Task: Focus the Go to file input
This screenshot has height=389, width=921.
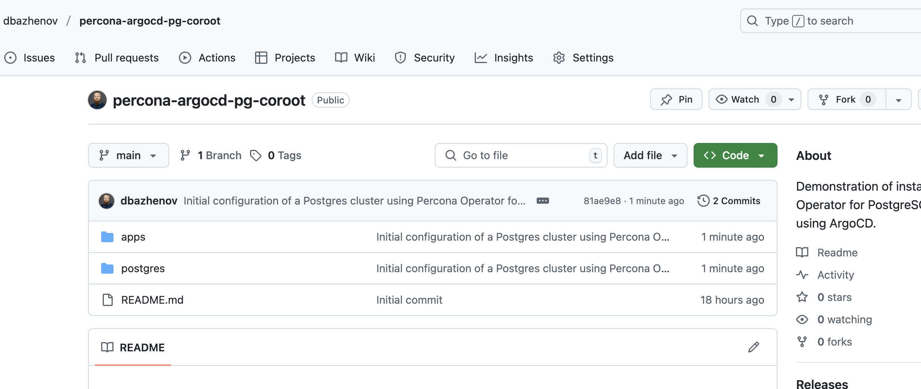Action: pyautogui.click(x=521, y=155)
